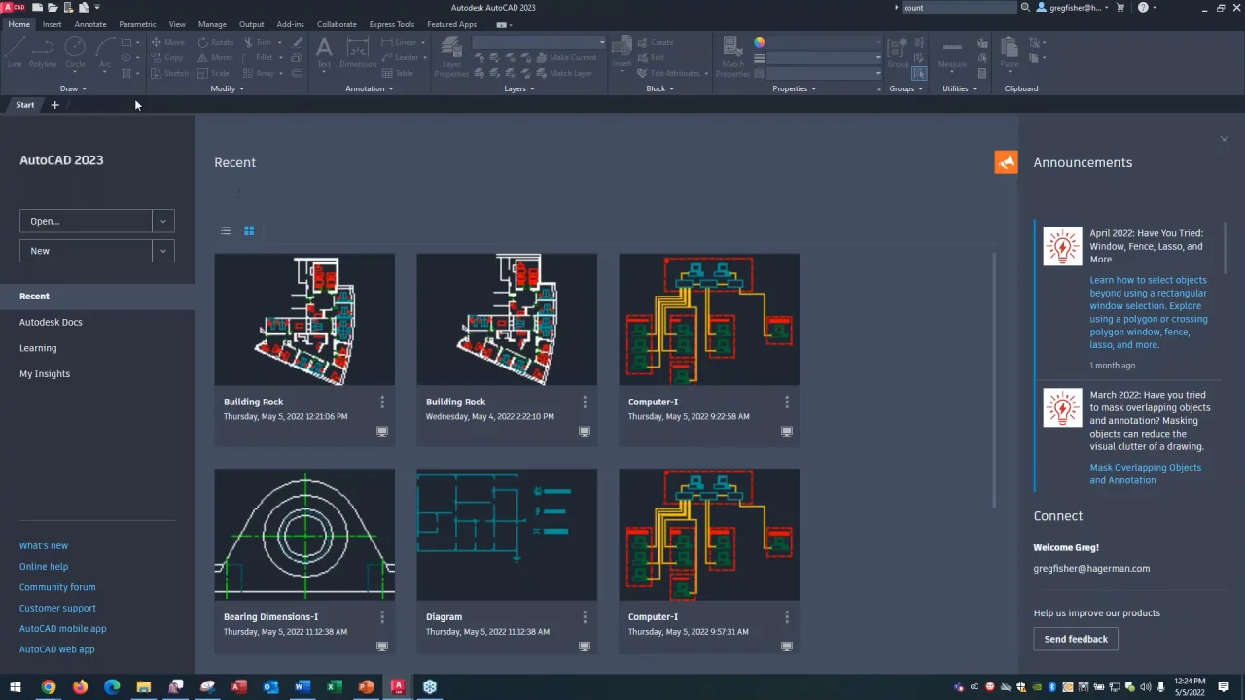The image size is (1245, 700).
Task: Expand the New button dropdown arrow
Action: (x=163, y=251)
